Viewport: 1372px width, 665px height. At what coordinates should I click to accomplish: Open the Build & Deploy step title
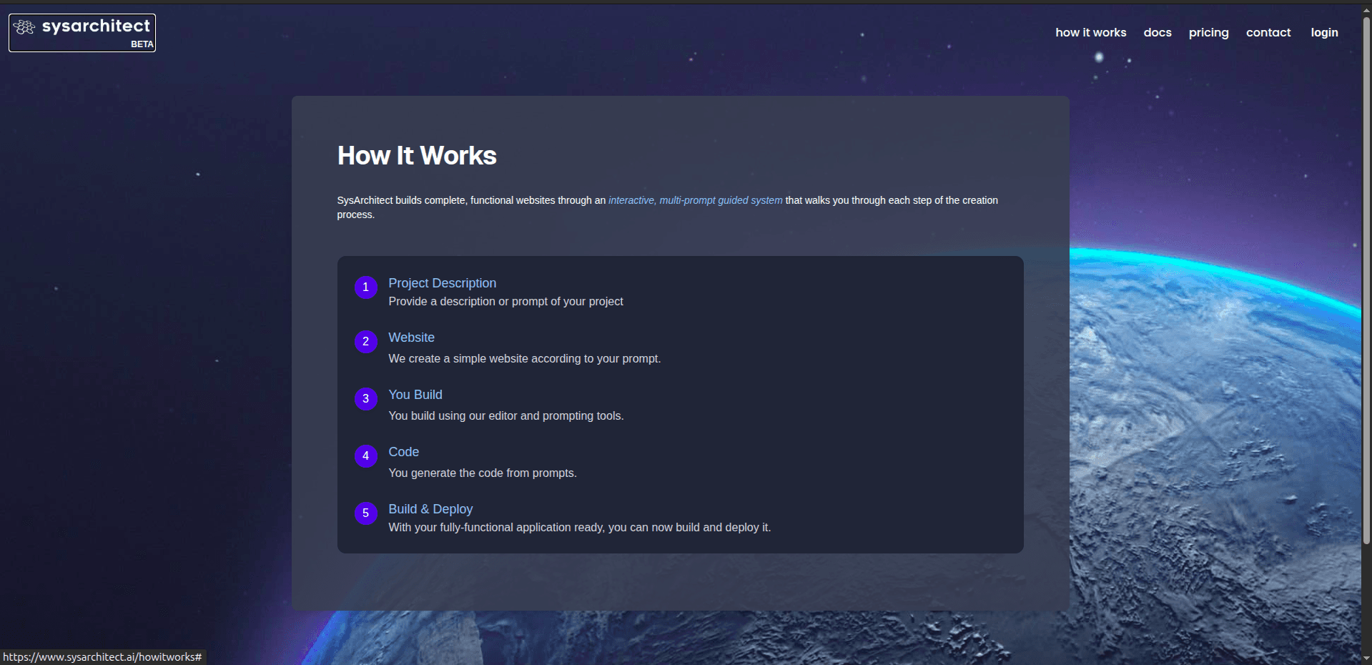click(x=430, y=509)
